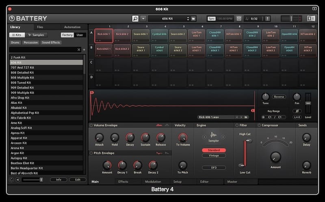This screenshot has width=325, height=202.
Task: Select the OpenHH 606X cell
Action: point(289,50)
